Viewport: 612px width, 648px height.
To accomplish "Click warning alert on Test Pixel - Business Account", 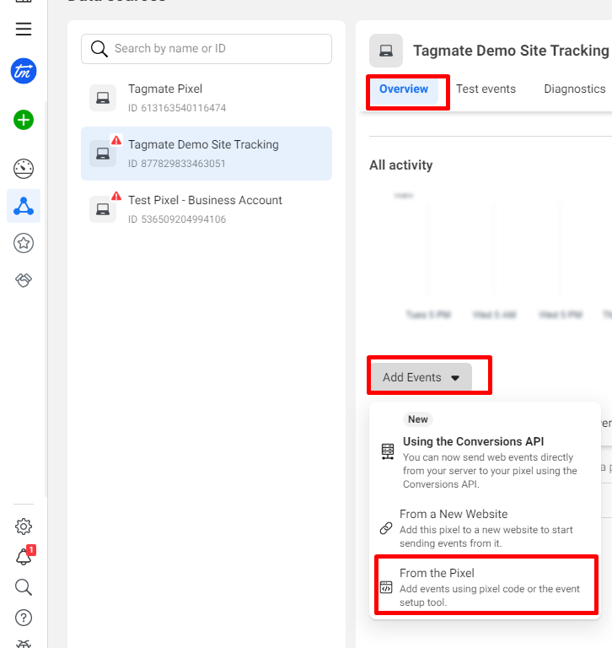I will [116, 196].
